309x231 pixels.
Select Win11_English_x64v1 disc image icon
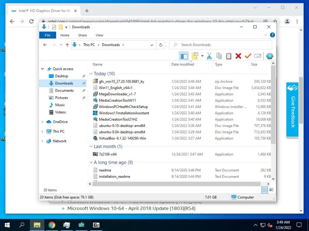tap(95, 88)
